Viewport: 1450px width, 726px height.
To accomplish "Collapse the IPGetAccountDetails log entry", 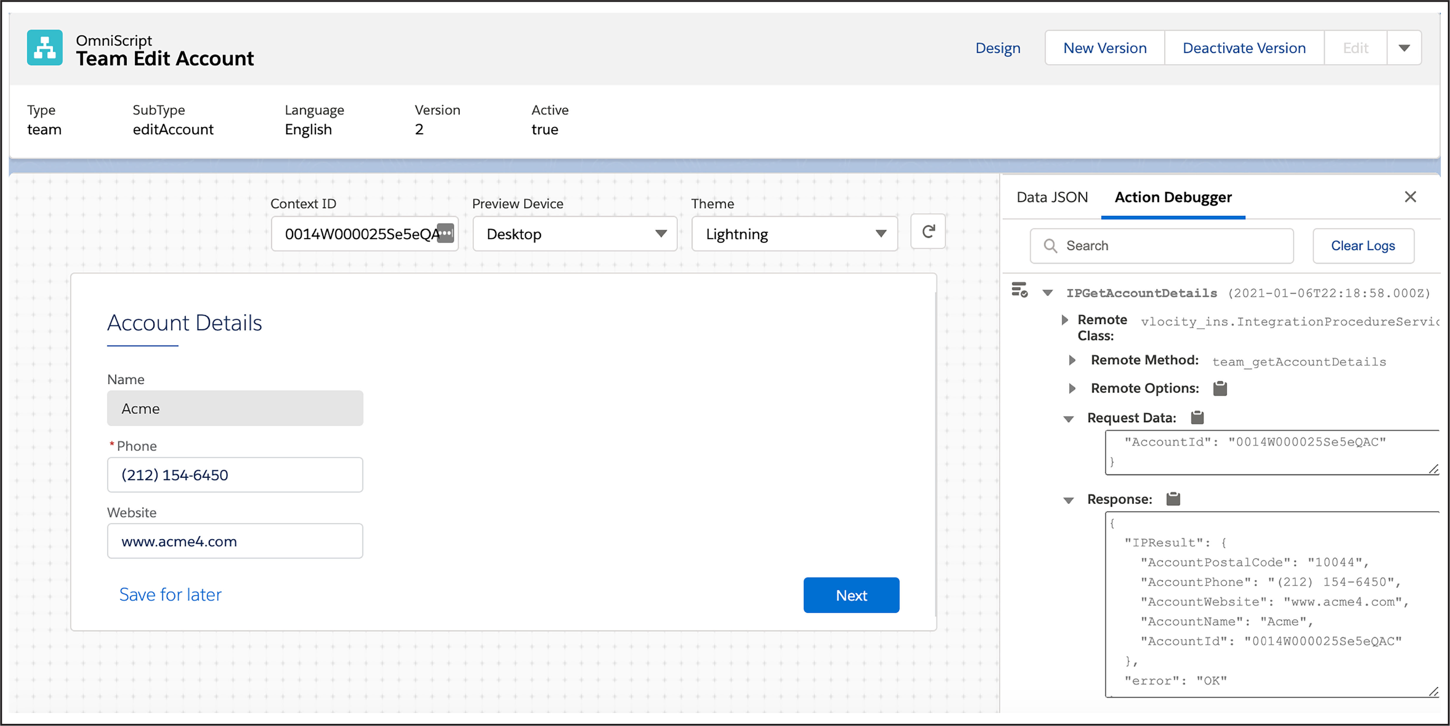I will [x=1047, y=293].
